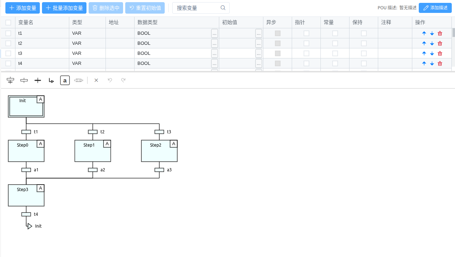455x257 pixels.
Task: Click the VAR type cell for t3
Action: (87, 53)
